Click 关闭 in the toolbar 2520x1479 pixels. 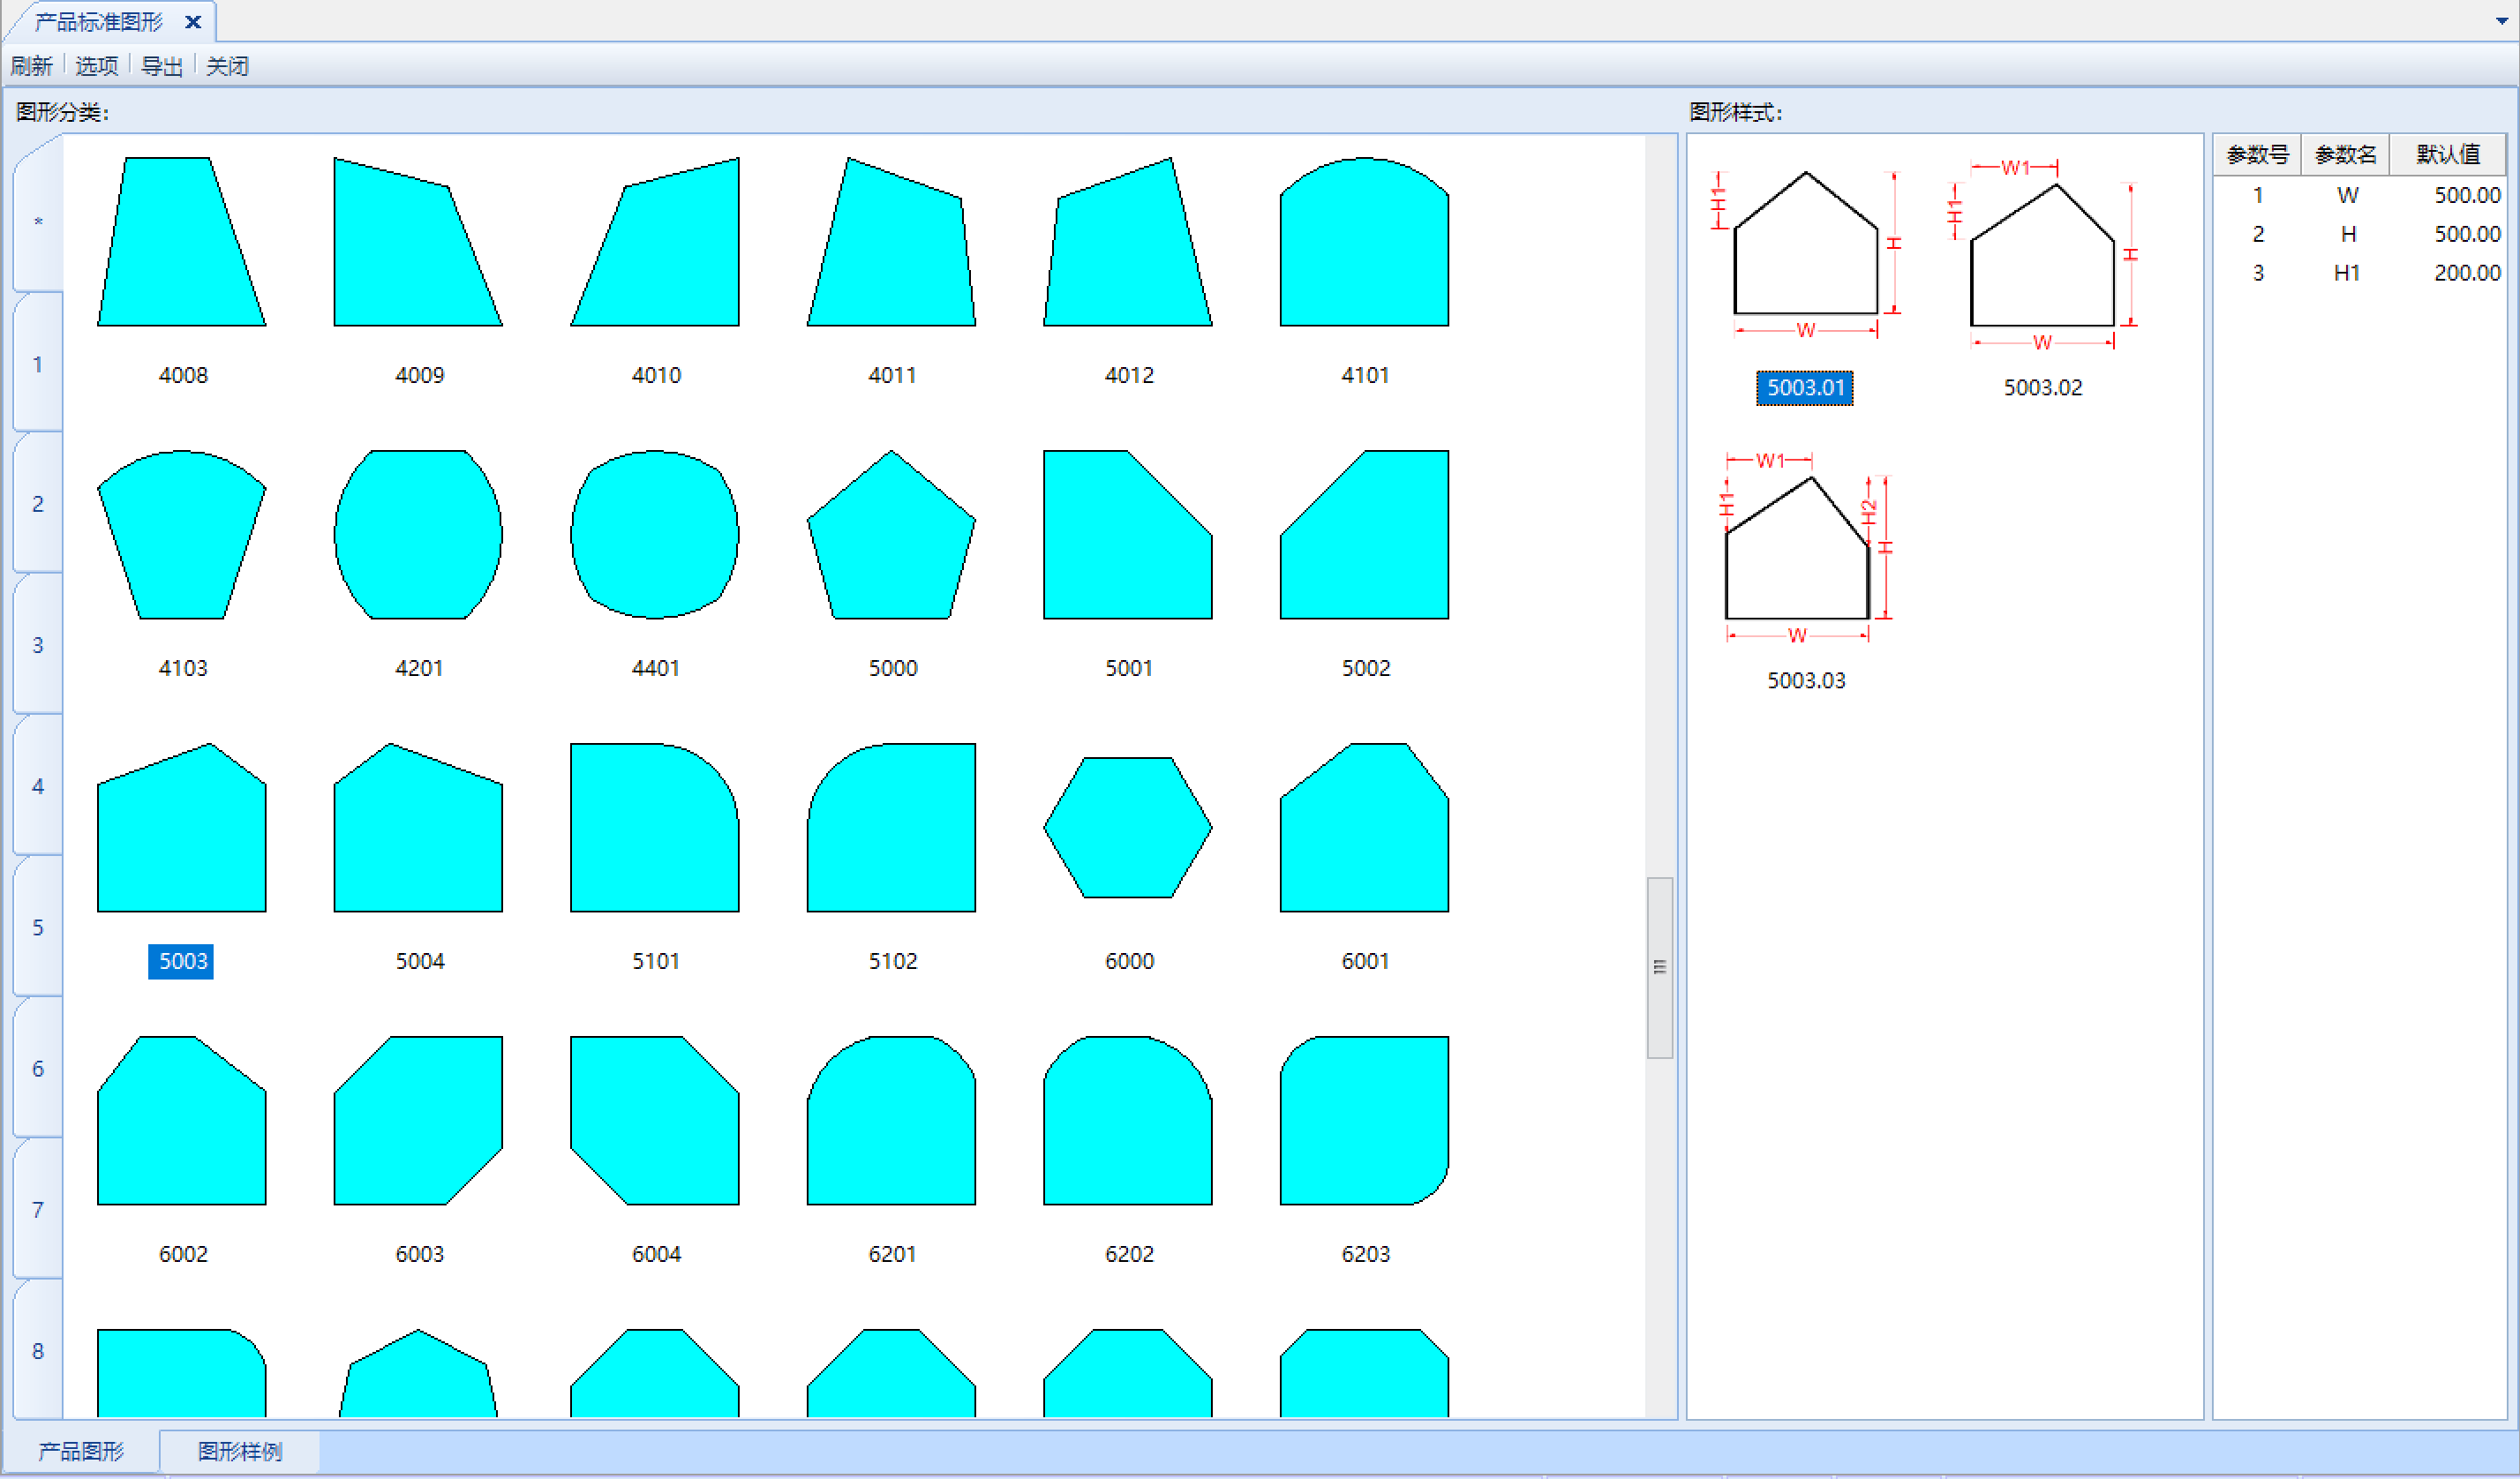pyautogui.click(x=228, y=66)
